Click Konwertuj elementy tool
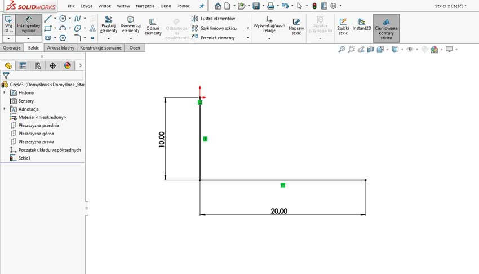Viewport: 479px width, 274px height. (x=130, y=24)
